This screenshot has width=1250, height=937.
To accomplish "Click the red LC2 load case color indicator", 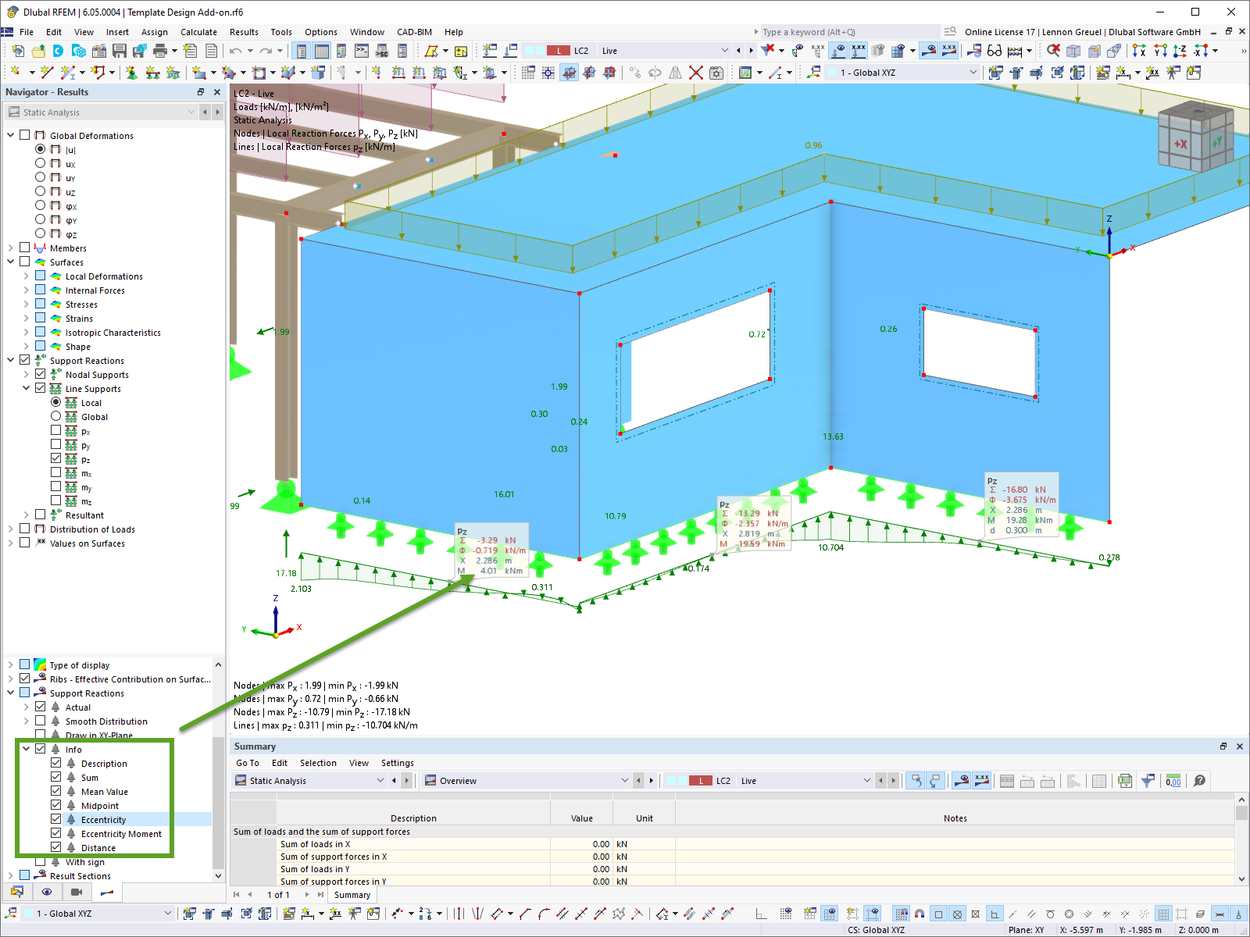I will tap(557, 50).
